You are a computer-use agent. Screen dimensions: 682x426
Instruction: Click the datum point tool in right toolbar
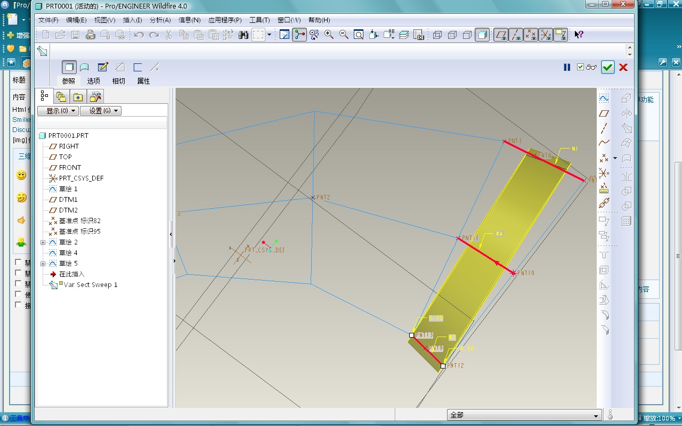(604, 158)
